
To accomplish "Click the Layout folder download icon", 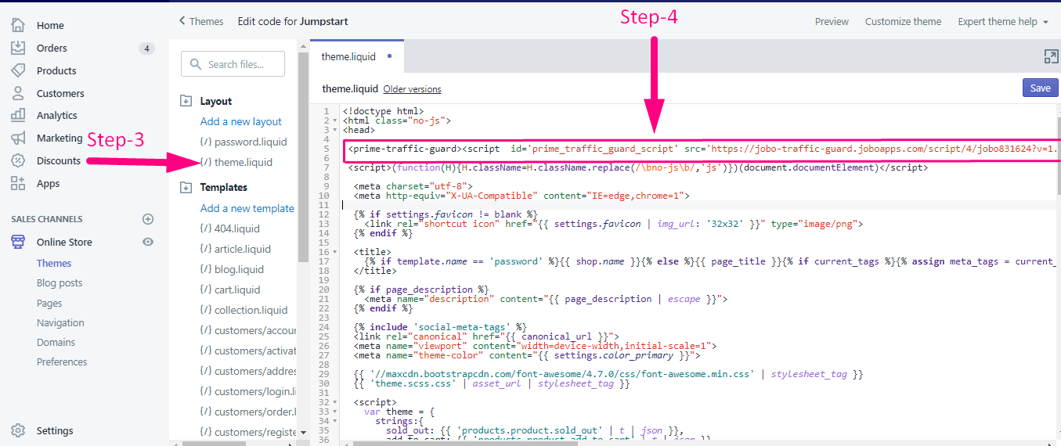I will [x=186, y=101].
